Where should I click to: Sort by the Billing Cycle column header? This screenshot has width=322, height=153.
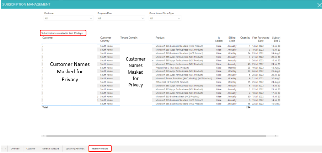(232, 39)
